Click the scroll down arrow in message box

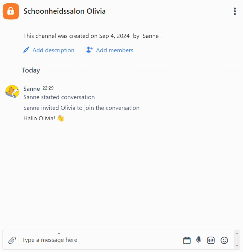click(x=237, y=246)
